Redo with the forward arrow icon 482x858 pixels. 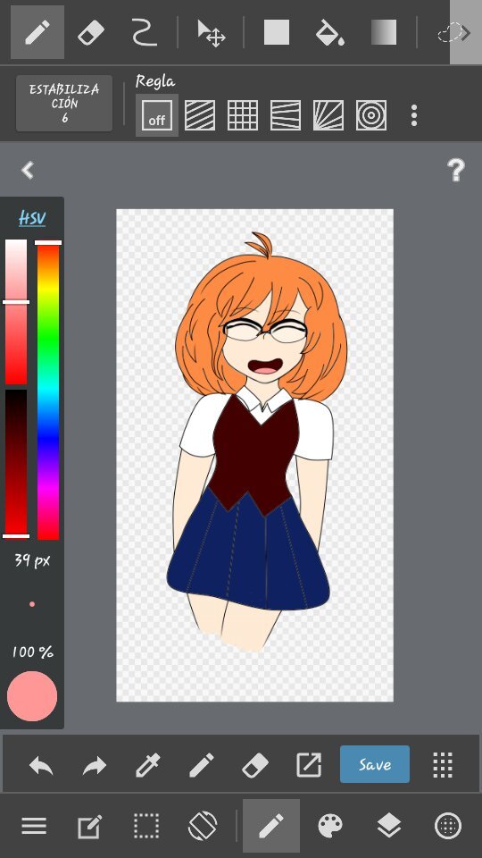coord(95,764)
